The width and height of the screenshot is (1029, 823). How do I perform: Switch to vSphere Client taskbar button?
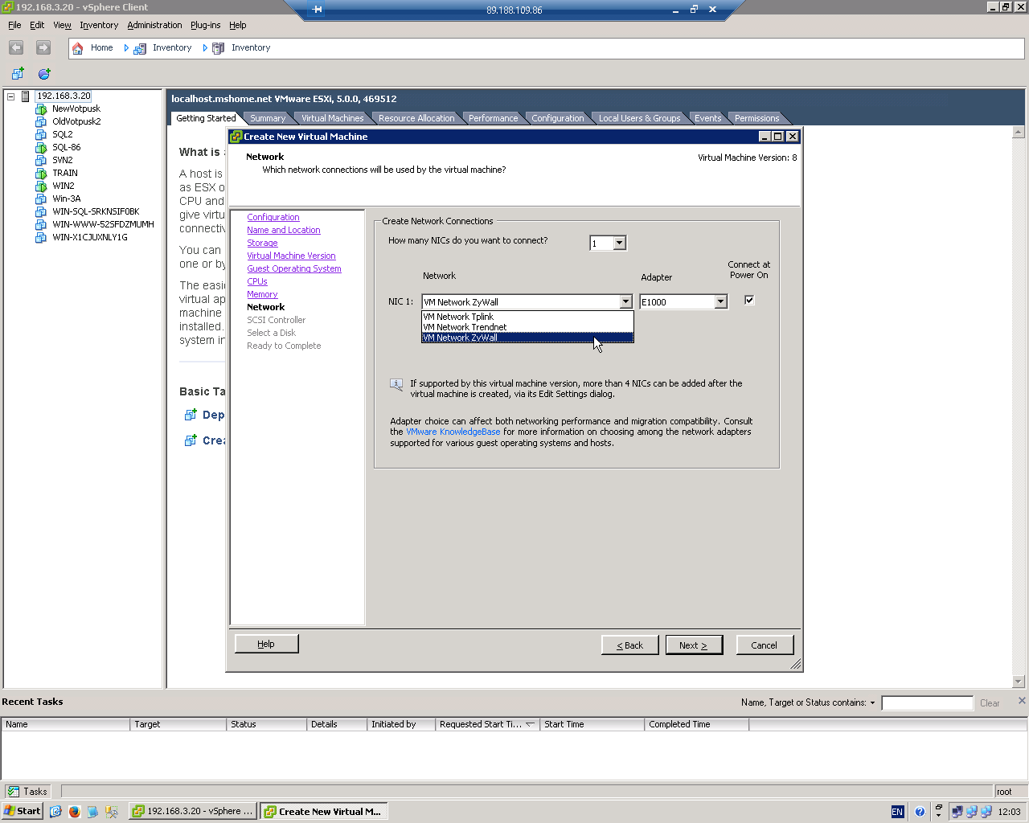(193, 812)
